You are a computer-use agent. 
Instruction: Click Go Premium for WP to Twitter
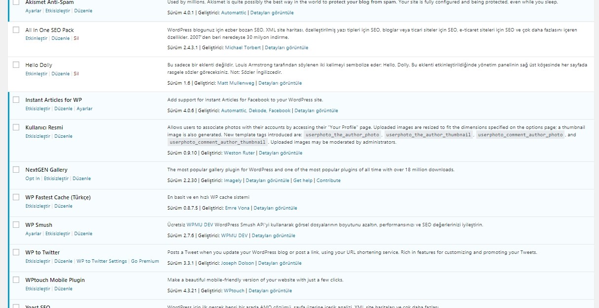click(145, 261)
